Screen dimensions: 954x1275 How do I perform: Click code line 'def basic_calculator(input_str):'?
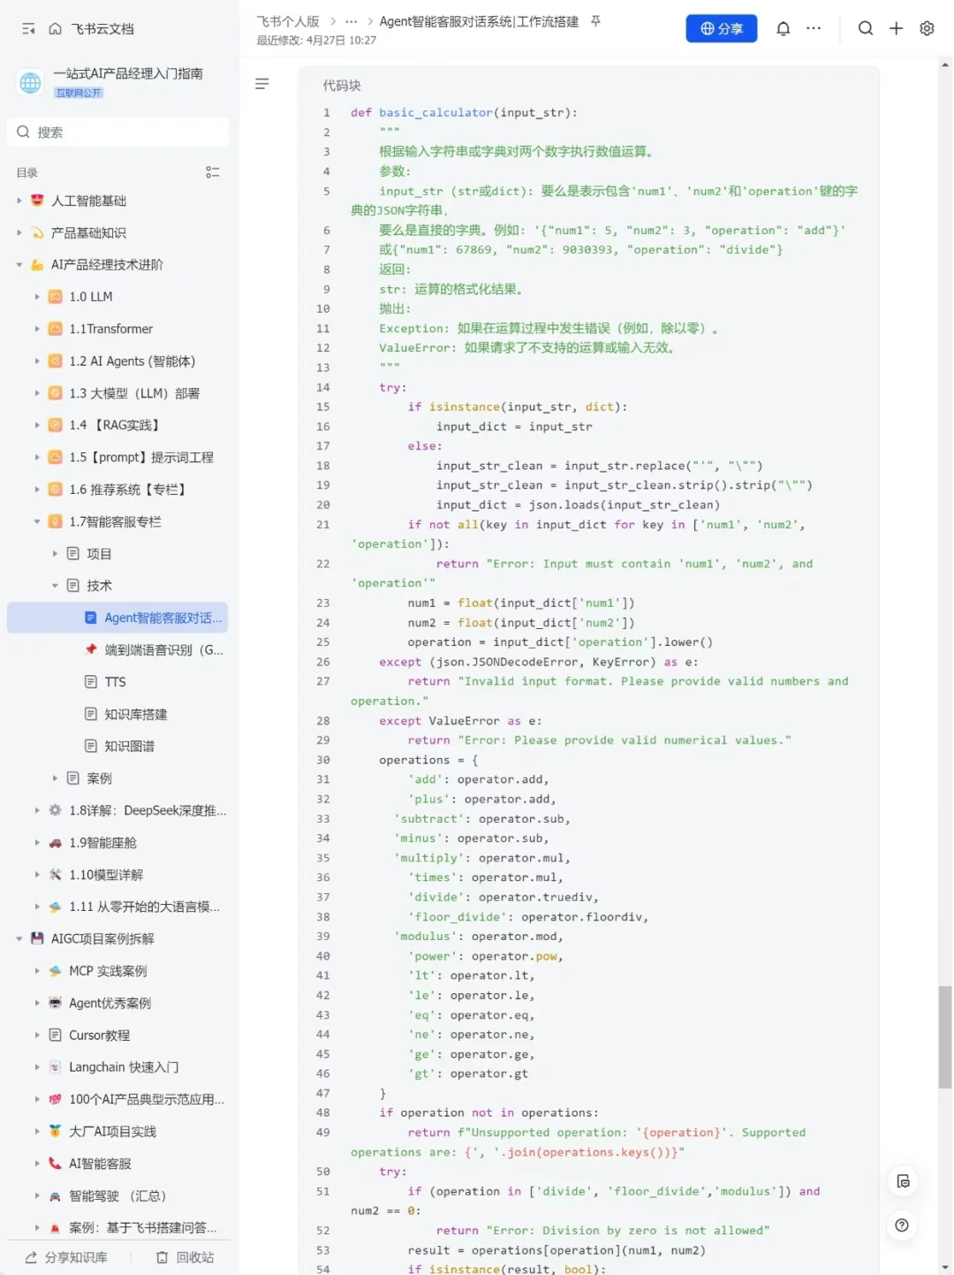[x=464, y=112]
